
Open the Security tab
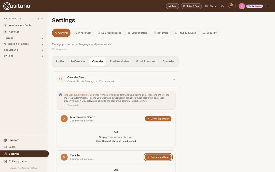(x=210, y=33)
